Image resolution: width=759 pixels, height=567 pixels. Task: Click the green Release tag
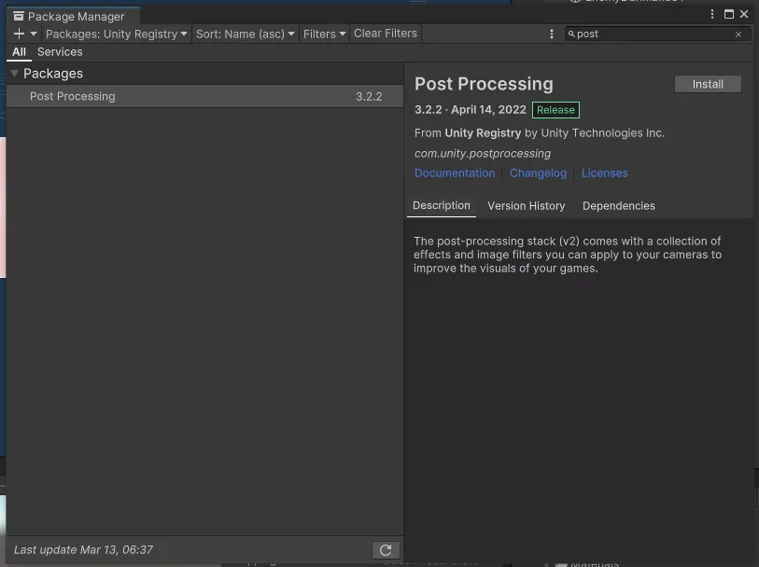555,110
